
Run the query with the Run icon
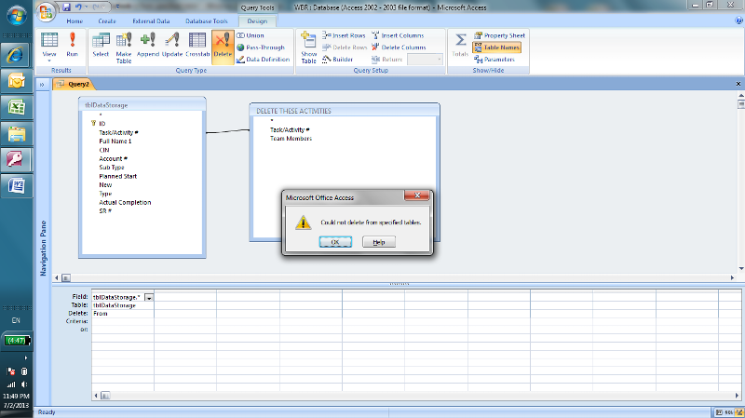coord(73,45)
